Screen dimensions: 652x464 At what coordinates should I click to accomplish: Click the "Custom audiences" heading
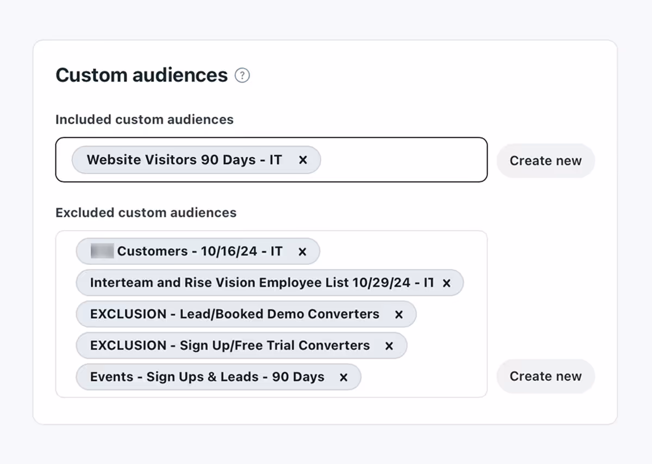(x=141, y=75)
